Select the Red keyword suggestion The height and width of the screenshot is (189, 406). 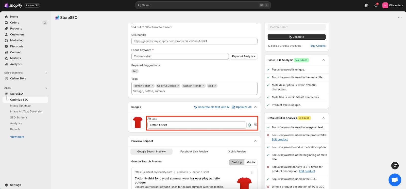click(135, 71)
